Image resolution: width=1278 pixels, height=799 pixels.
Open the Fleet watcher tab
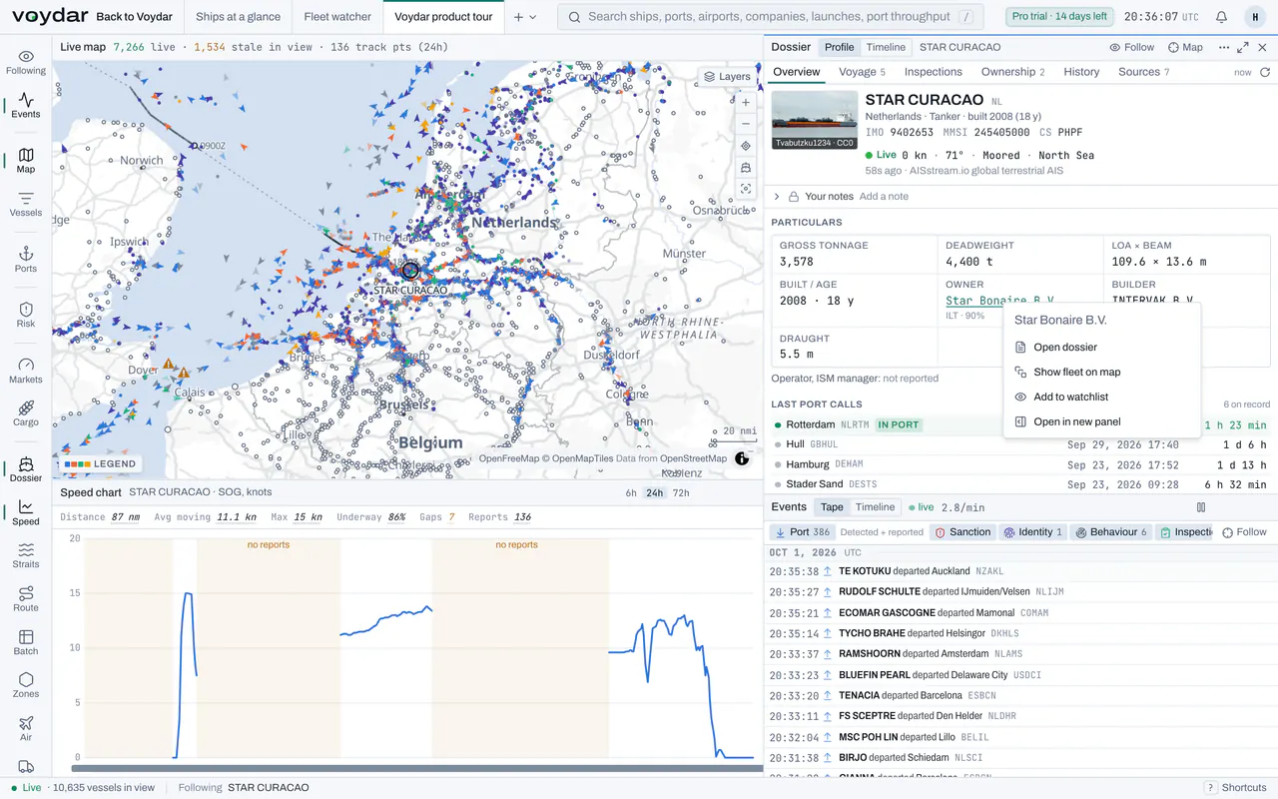(x=337, y=17)
